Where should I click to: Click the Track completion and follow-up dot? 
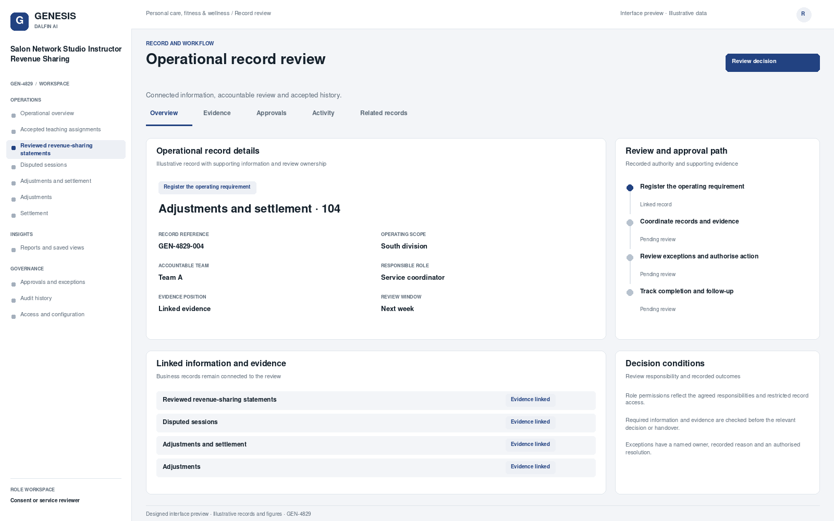630,292
